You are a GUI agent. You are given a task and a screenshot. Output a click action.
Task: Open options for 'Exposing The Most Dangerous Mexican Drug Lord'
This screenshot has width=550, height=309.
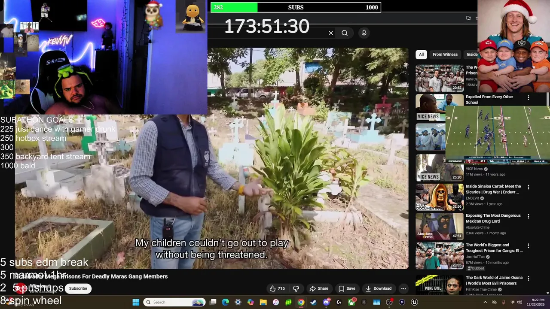(x=529, y=216)
